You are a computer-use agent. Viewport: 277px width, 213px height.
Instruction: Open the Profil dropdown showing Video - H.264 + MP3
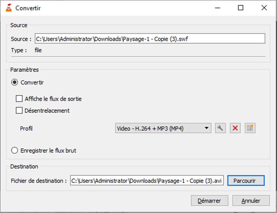click(163, 128)
